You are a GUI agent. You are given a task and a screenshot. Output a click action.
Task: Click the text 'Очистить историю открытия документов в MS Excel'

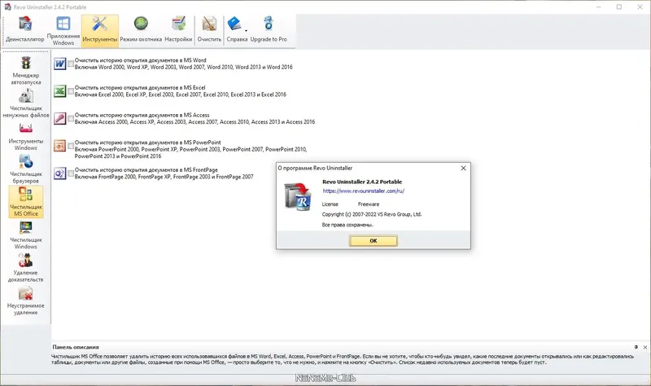coord(140,88)
